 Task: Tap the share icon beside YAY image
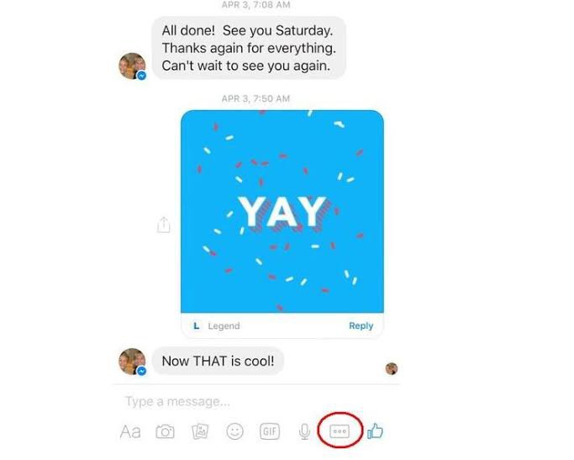164,225
